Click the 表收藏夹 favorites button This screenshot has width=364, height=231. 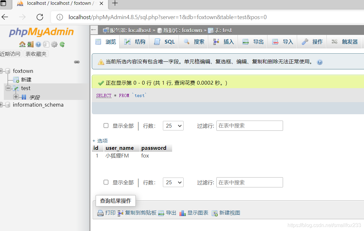(36, 54)
